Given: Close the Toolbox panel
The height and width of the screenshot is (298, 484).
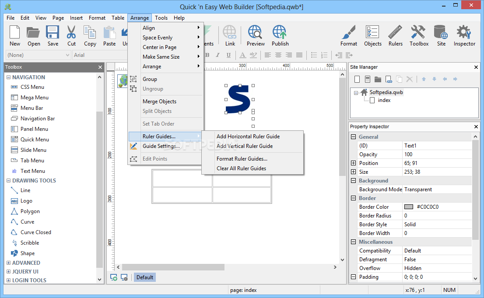Looking at the screenshot, I should [x=100, y=67].
